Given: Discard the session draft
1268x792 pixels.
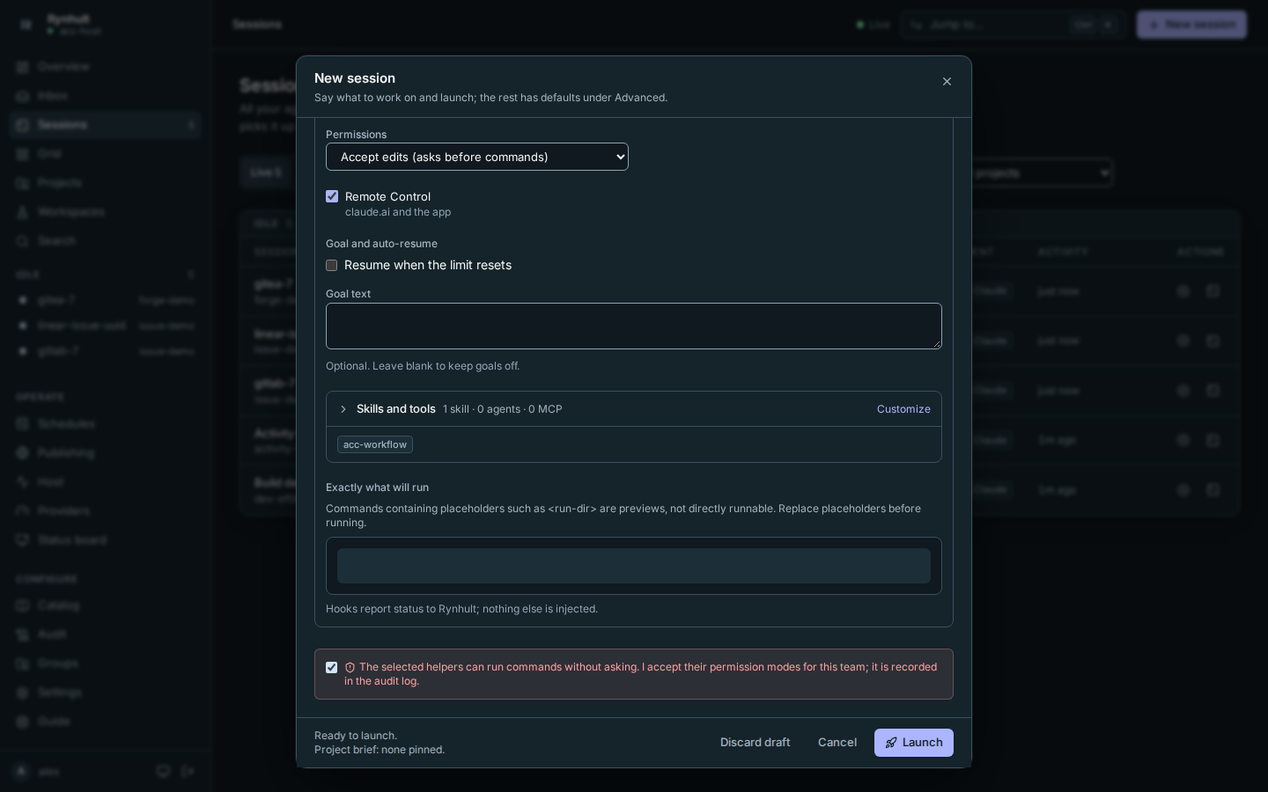Looking at the screenshot, I should [755, 743].
